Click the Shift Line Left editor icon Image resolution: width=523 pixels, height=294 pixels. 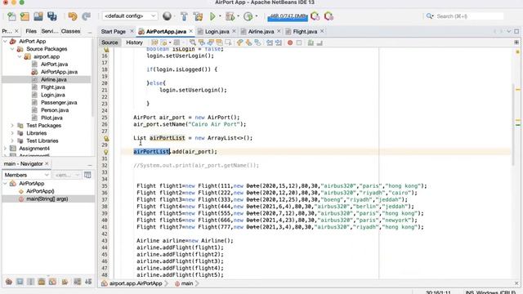click(x=270, y=42)
